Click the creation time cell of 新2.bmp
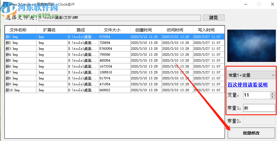Screen dimensions: 277x141 146,43
